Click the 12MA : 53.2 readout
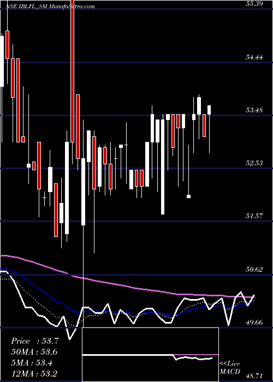This screenshot has height=382, width=273. 34,373
